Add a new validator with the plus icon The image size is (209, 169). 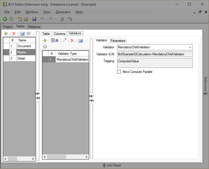[45, 41]
